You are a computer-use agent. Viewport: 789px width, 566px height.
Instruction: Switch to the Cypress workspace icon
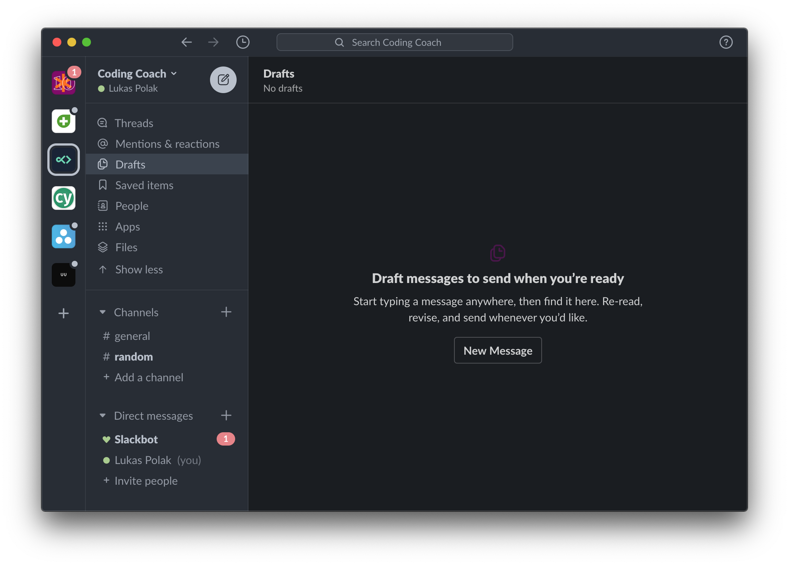click(64, 198)
